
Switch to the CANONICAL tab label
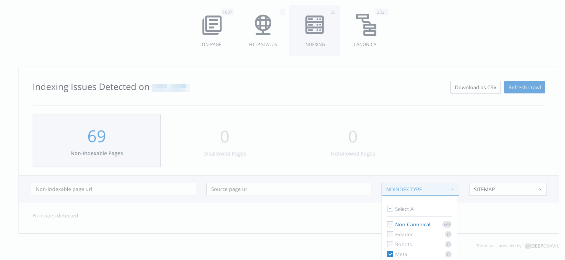pyautogui.click(x=366, y=44)
